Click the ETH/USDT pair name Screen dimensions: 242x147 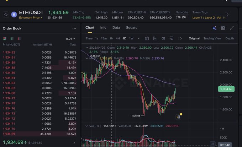point(31,12)
